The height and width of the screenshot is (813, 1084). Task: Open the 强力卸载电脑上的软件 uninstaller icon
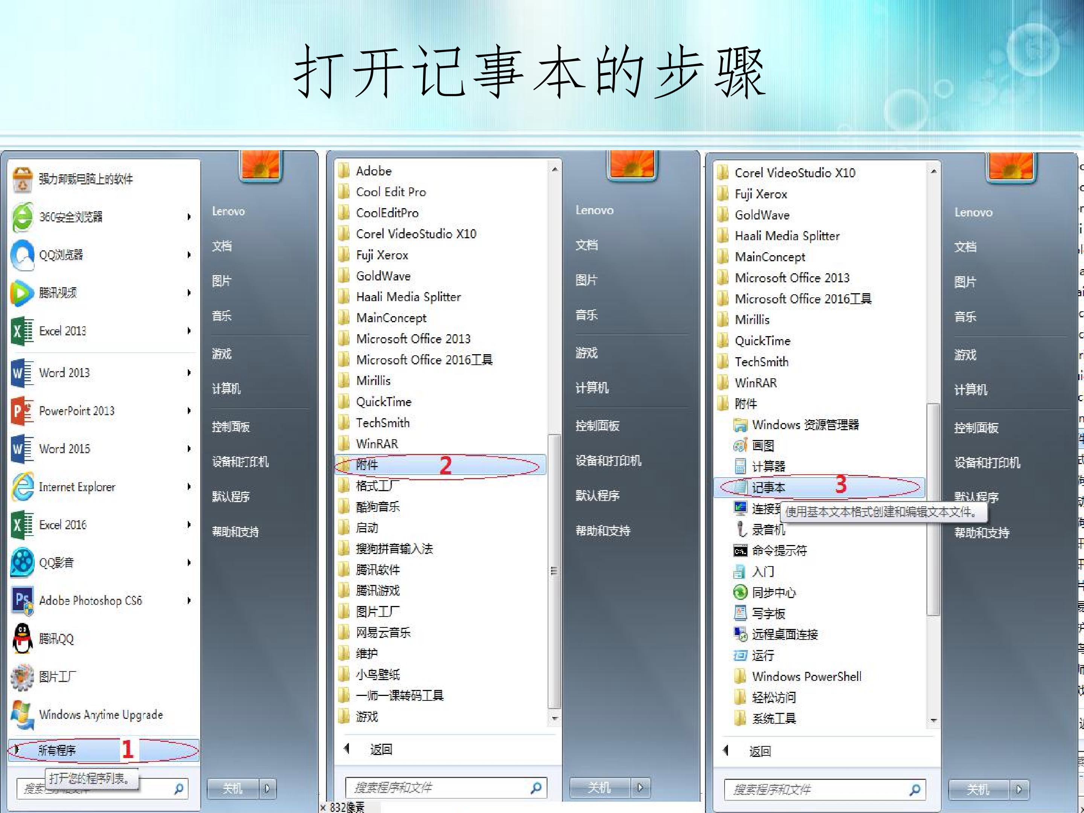pos(23,180)
